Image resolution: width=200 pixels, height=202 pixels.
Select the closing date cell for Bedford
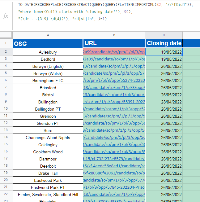click(x=164, y=59)
